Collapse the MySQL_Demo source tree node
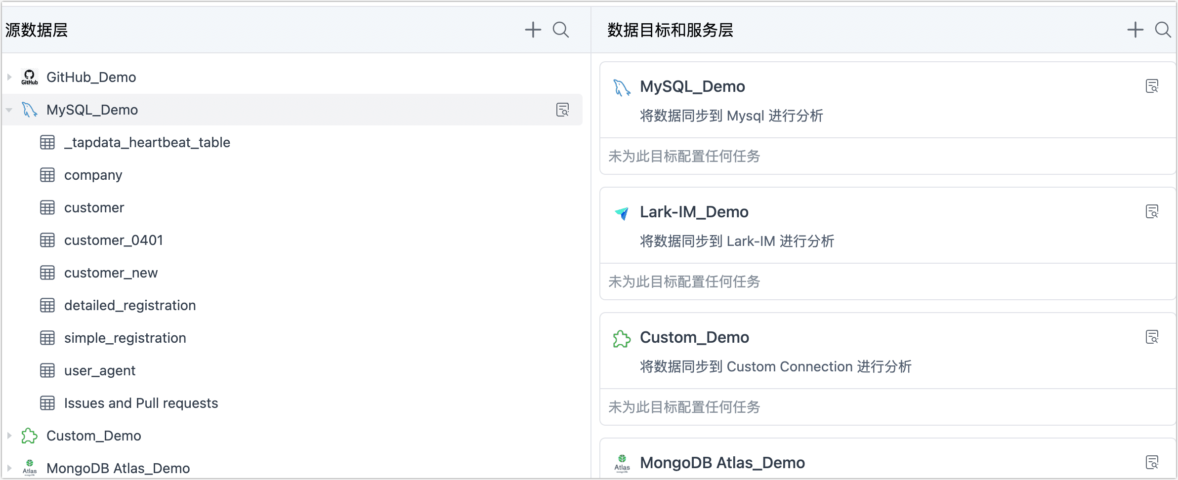This screenshot has width=1178, height=480. tap(9, 110)
